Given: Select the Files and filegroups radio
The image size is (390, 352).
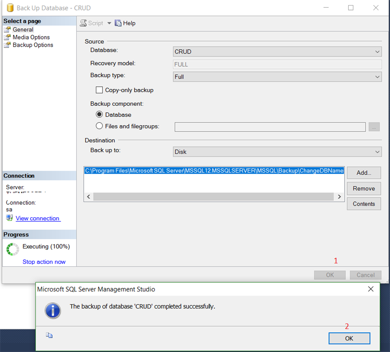Looking at the screenshot, I should (x=99, y=126).
